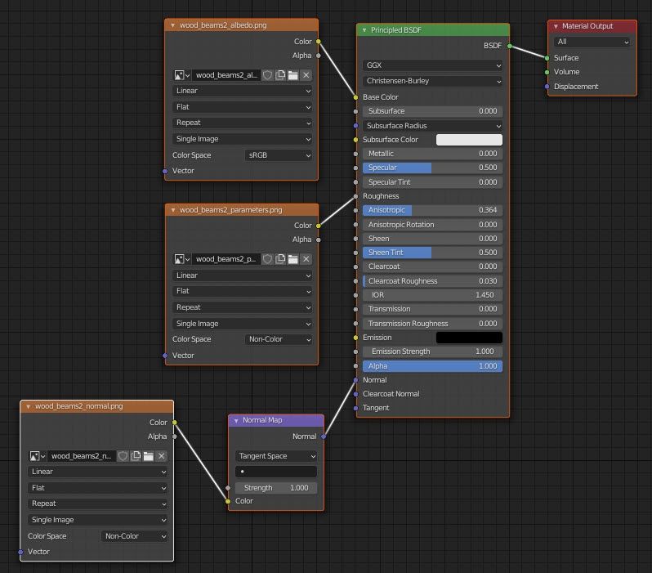Image resolution: width=652 pixels, height=573 pixels.
Task: Toggle fake user shield in normal node
Action: [x=123, y=456]
